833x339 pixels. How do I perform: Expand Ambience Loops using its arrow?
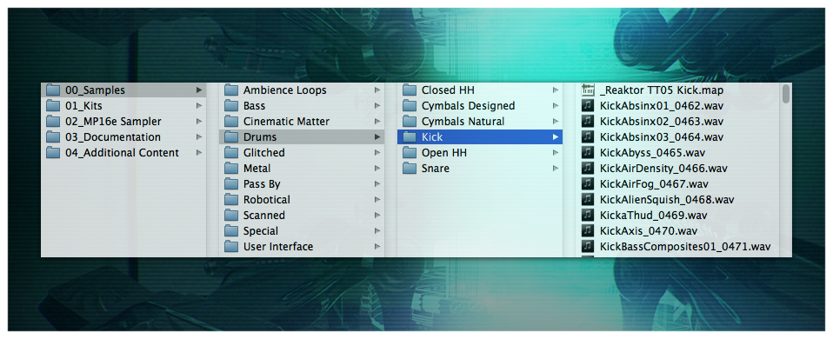click(x=377, y=90)
